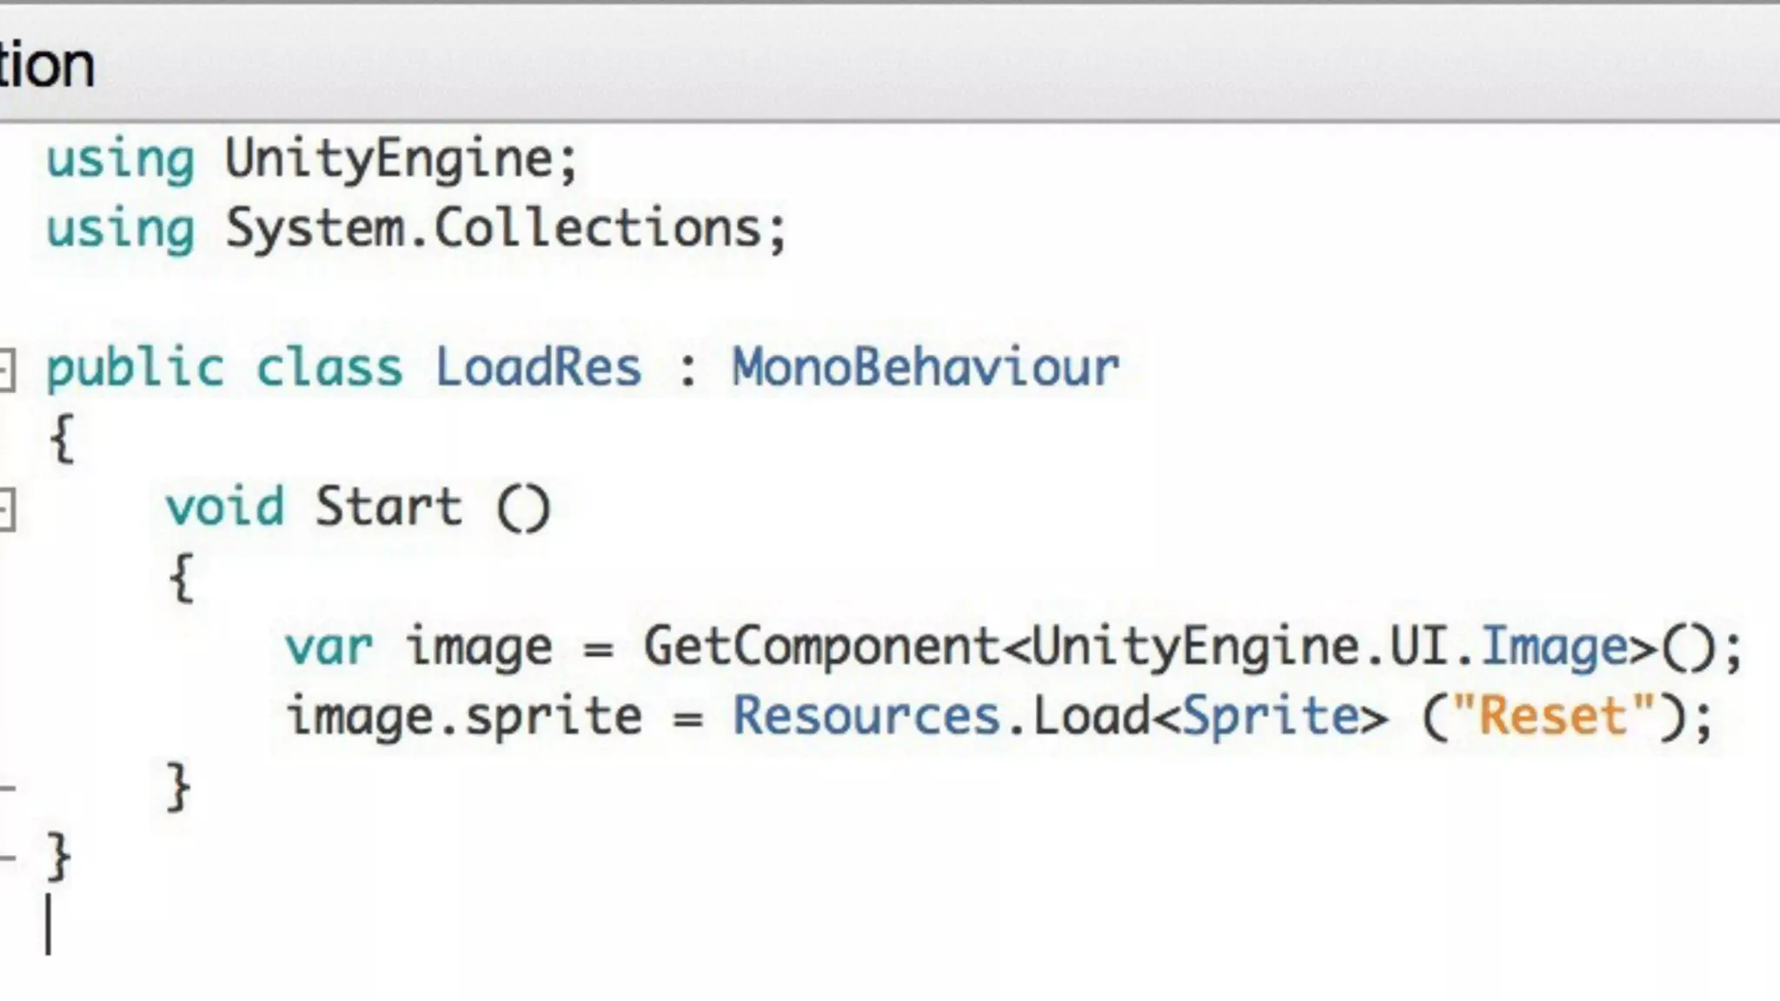This screenshot has width=1780, height=1001.
Task: Click the Image type inside angle brackets
Action: coord(1554,647)
